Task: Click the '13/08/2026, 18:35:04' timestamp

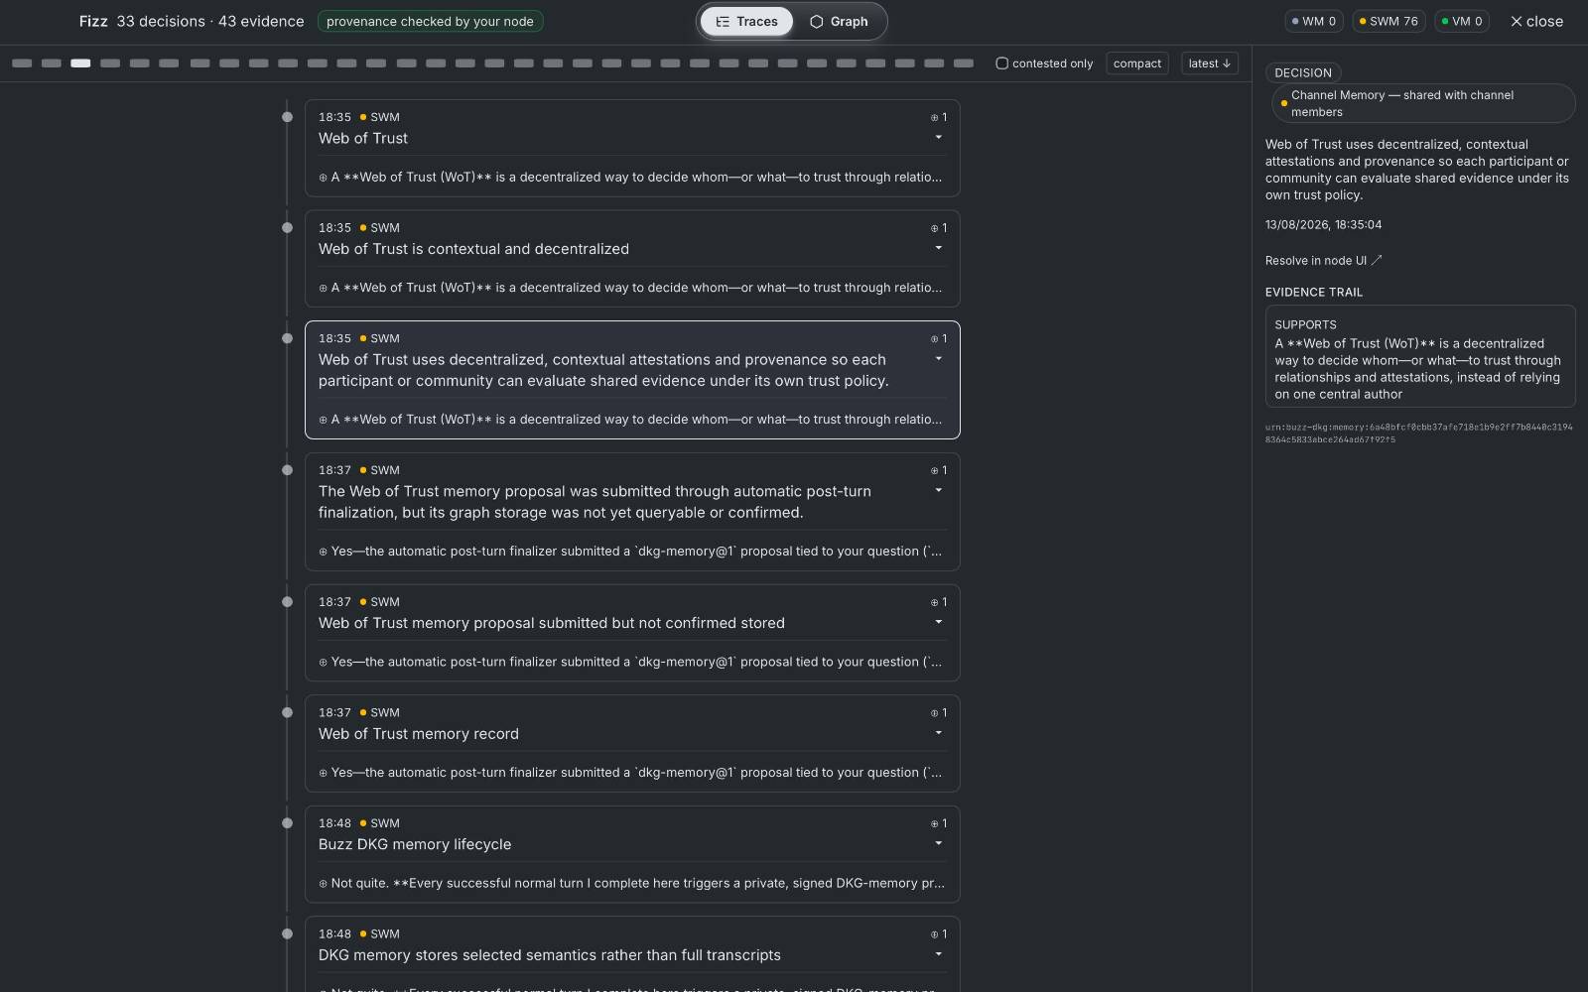Action: click(1323, 225)
